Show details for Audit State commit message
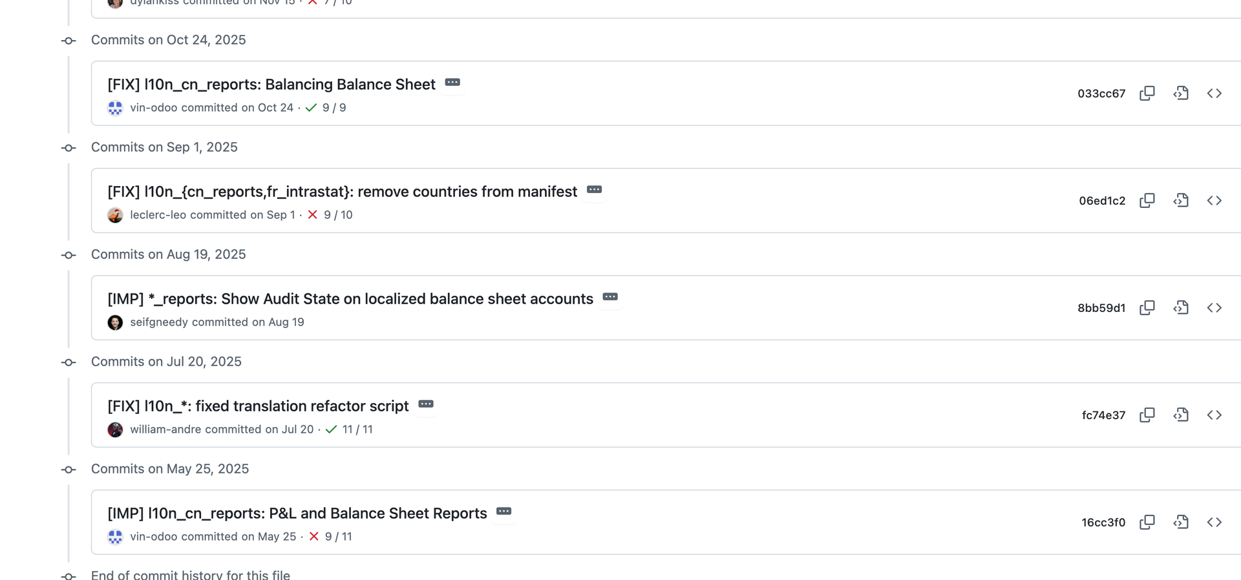The width and height of the screenshot is (1241, 580). click(x=610, y=297)
